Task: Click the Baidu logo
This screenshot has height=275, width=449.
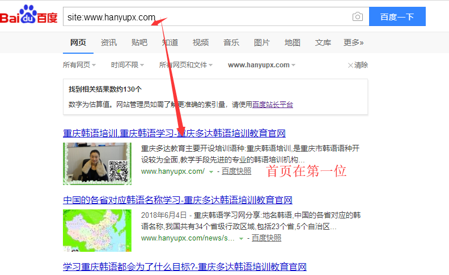Action: tap(29, 14)
